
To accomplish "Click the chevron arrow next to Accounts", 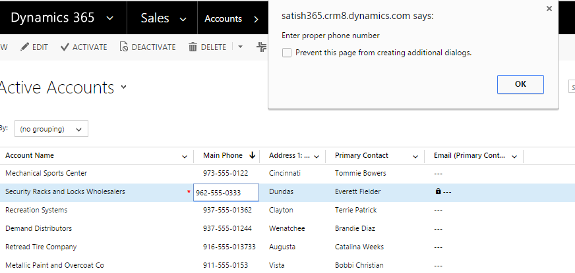I will (x=256, y=19).
